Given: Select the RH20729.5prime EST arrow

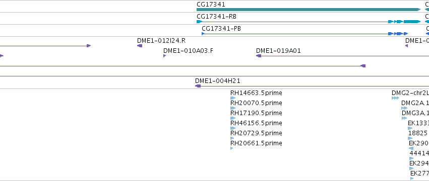Looking at the screenshot, I should click(x=232, y=138).
